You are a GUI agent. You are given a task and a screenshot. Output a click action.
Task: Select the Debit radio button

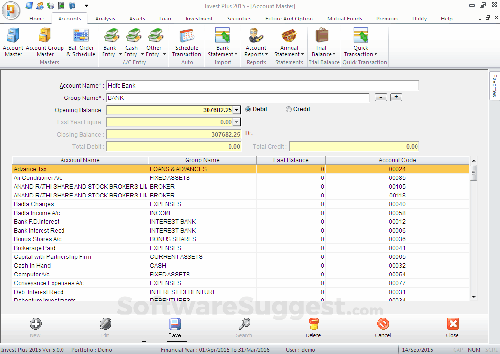point(248,109)
